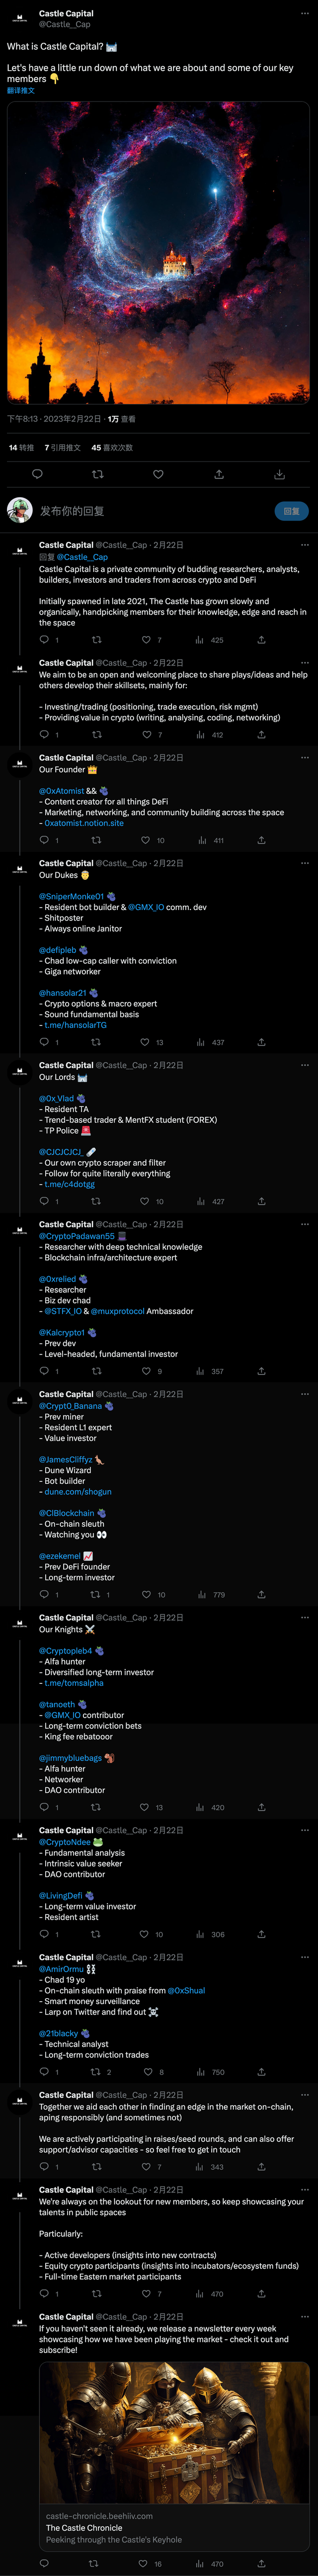Open the castle galaxy image
Screen dimensions: 318x2576
[x=158, y=252]
